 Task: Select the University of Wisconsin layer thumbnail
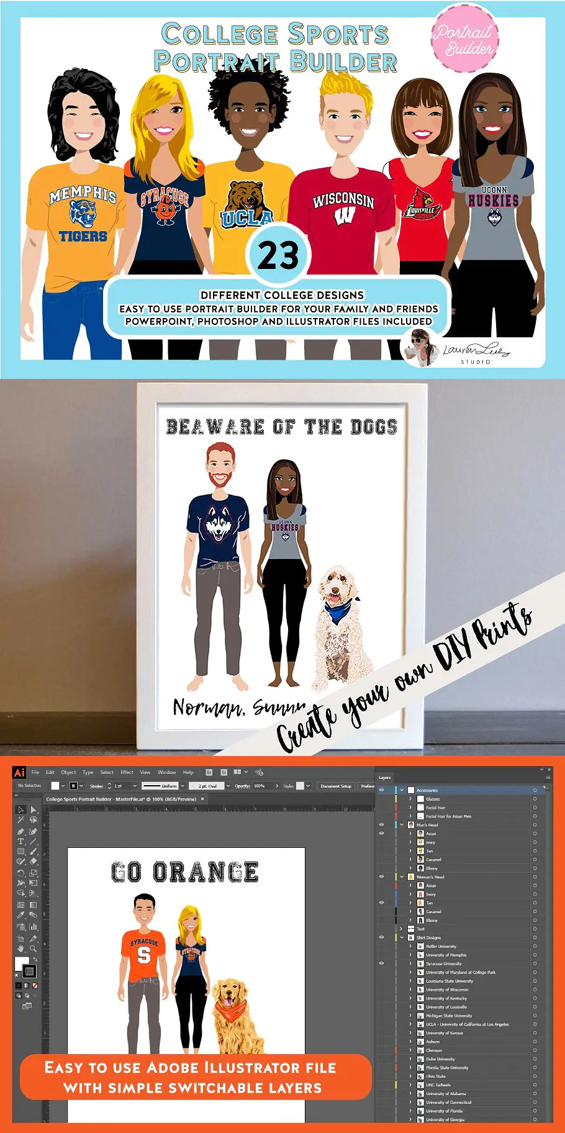pyautogui.click(x=420, y=990)
